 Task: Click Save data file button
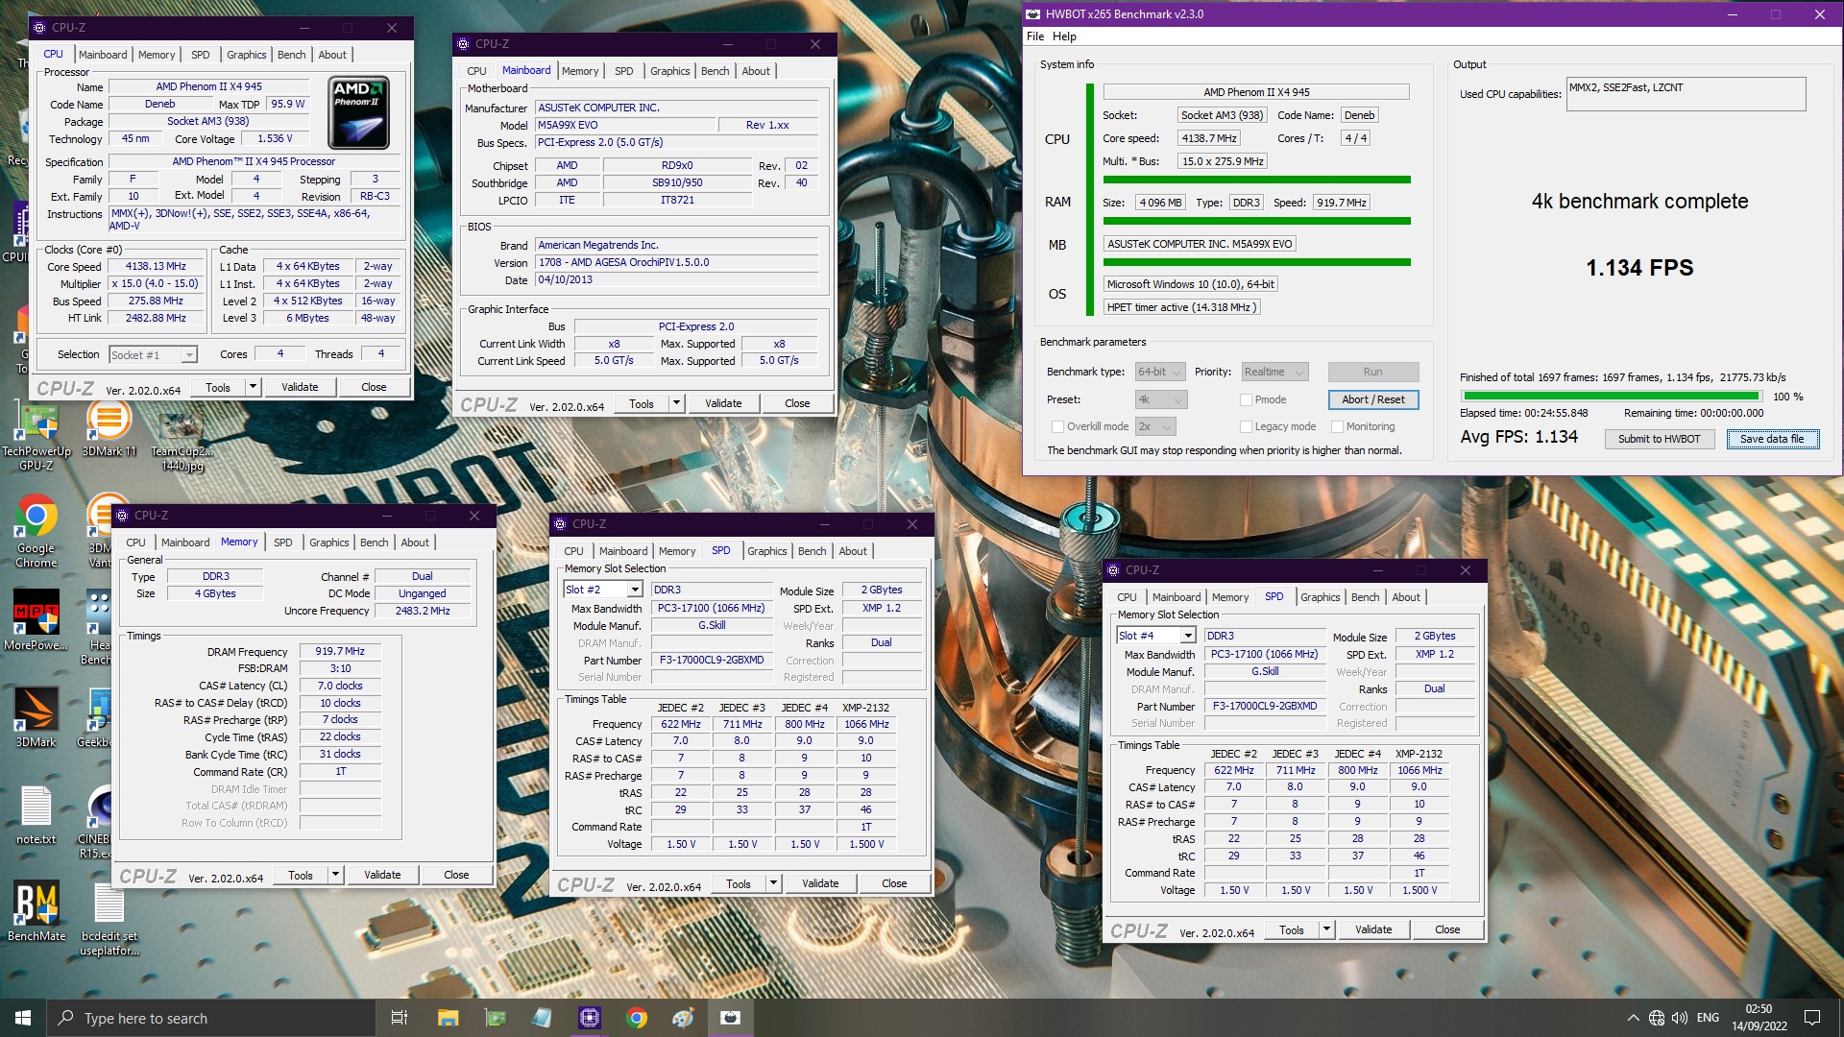pyautogui.click(x=1772, y=439)
